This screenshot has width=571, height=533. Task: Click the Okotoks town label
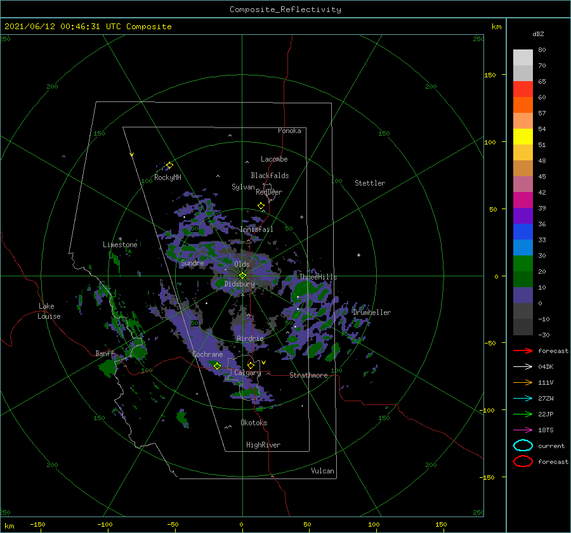coord(254,423)
